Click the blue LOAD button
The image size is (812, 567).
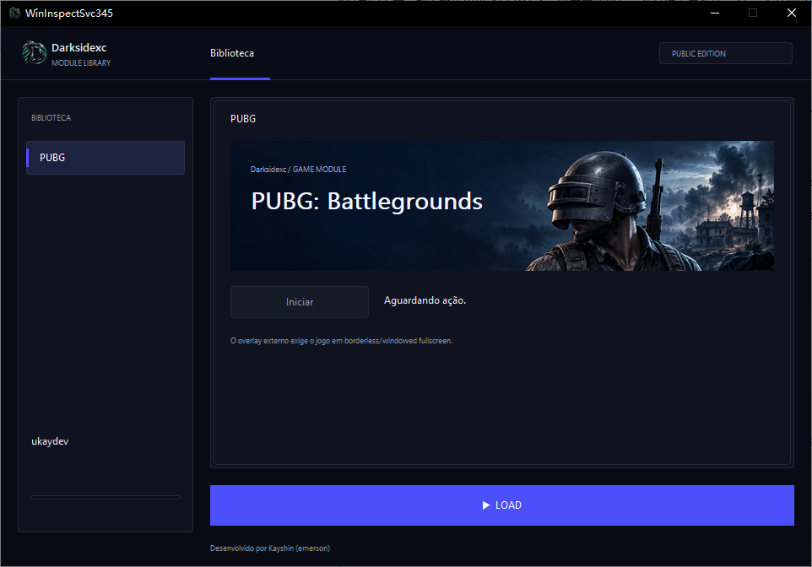tap(502, 505)
